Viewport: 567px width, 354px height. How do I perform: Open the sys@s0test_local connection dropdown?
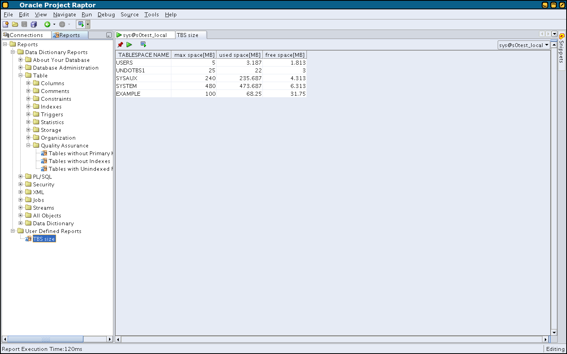[524, 45]
